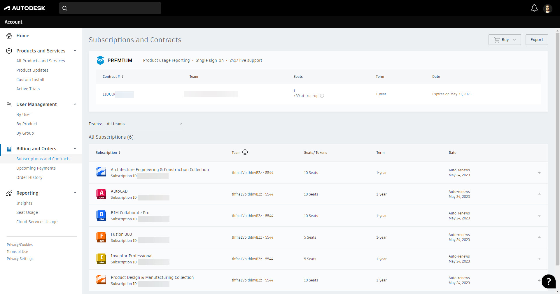Screen dimensions: 560x294
Task: Open Product Updates page
Action: [x=32, y=70]
